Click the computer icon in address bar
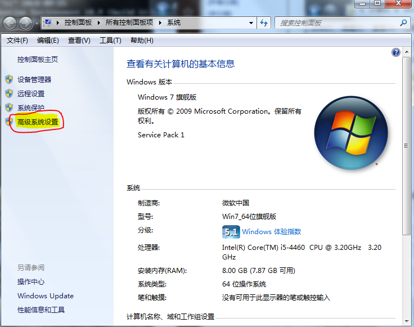 click(x=48, y=23)
